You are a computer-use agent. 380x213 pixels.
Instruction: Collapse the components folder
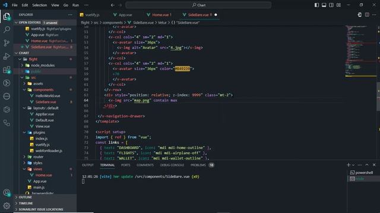[45, 89]
